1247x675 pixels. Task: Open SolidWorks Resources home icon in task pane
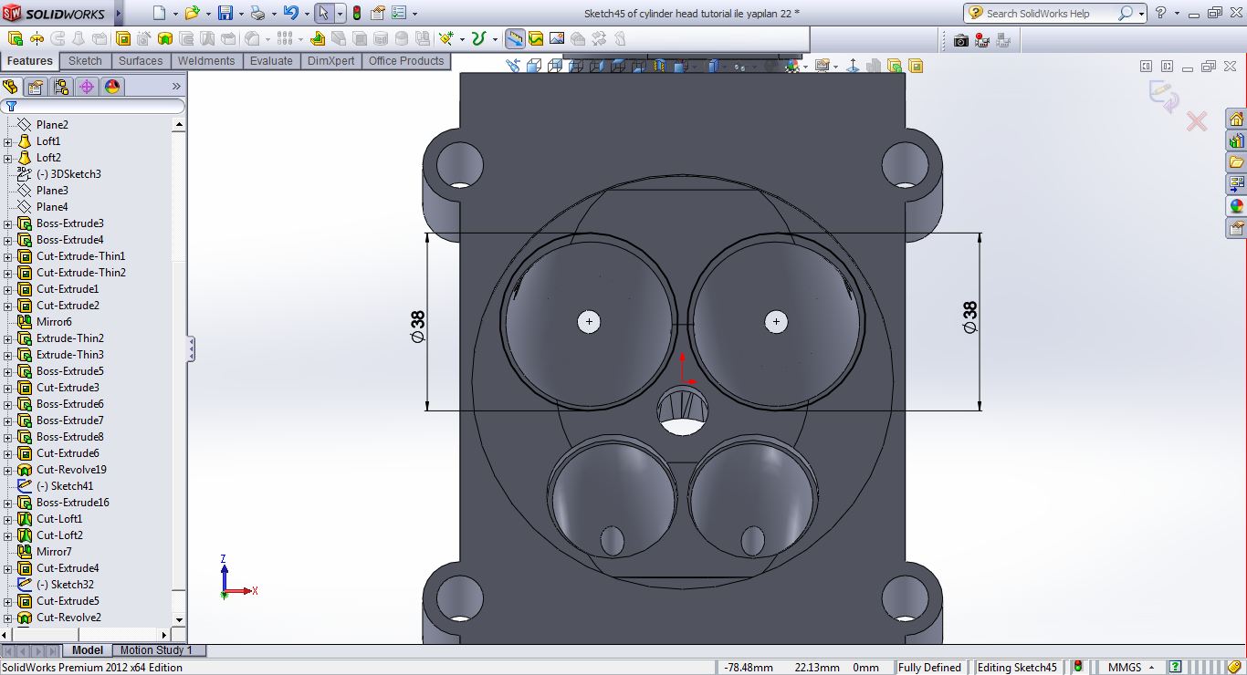[1236, 119]
